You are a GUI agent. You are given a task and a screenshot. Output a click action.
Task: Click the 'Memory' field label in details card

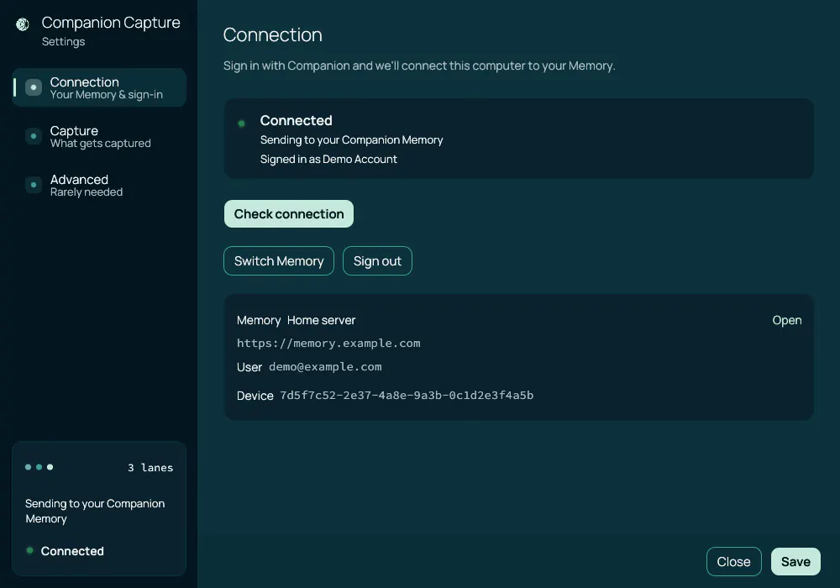point(259,320)
